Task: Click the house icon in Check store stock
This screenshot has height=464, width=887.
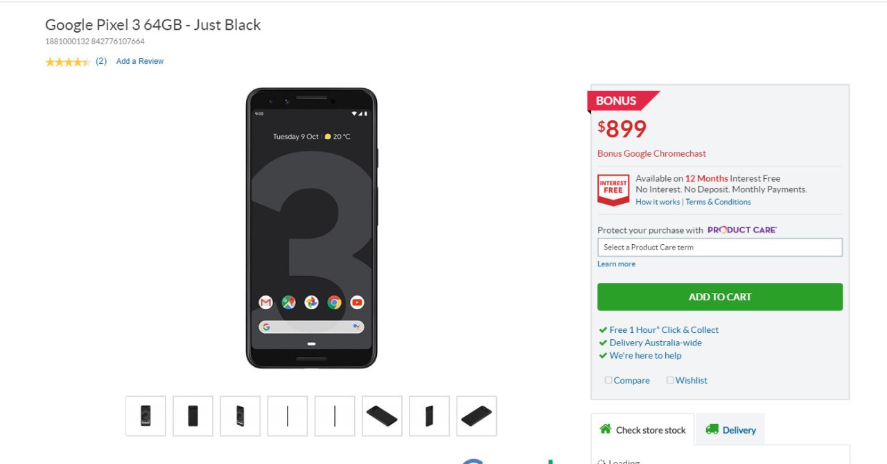Action: coord(606,429)
